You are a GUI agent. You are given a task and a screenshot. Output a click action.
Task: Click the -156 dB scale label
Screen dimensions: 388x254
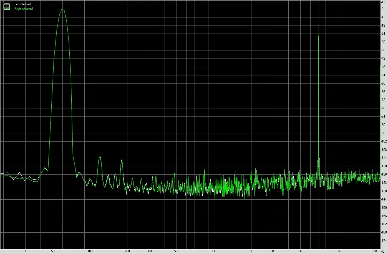click(384, 216)
